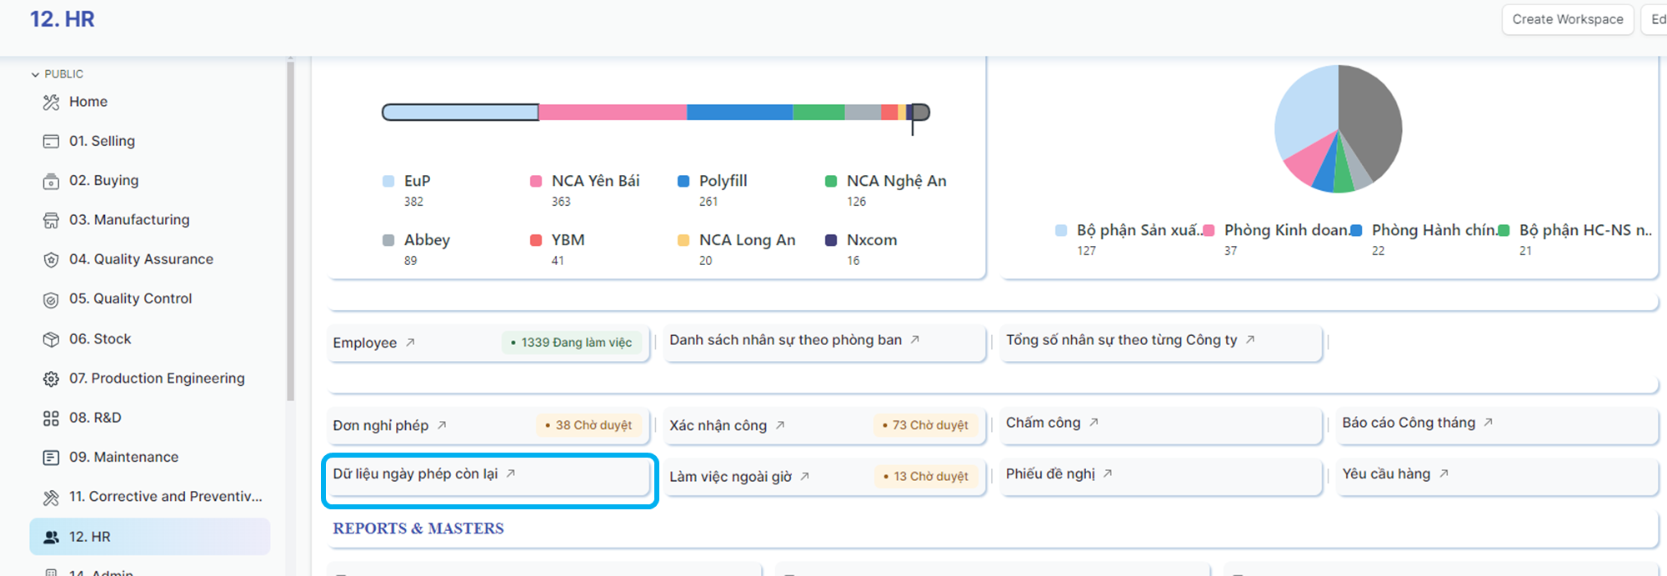
Task: Open the 09. Maintenance workspace
Action: [123, 457]
